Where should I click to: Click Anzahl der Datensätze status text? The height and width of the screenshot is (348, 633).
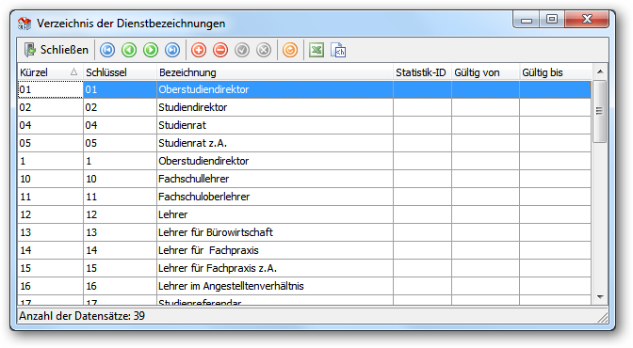[82, 316]
